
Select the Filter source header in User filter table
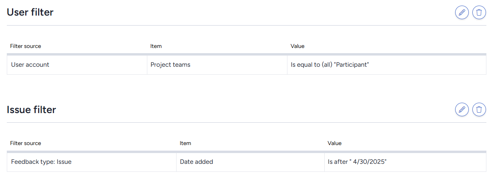coord(26,46)
